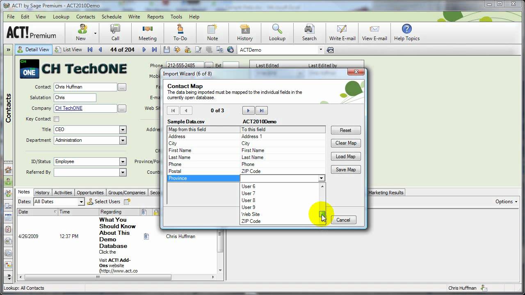Viewport: 525px width, 295px height.
Task: Switch to the Activities tab
Action: (63, 193)
